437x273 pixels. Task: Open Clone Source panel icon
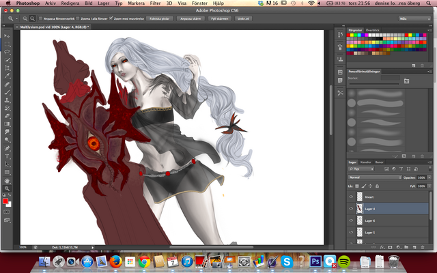(340, 59)
